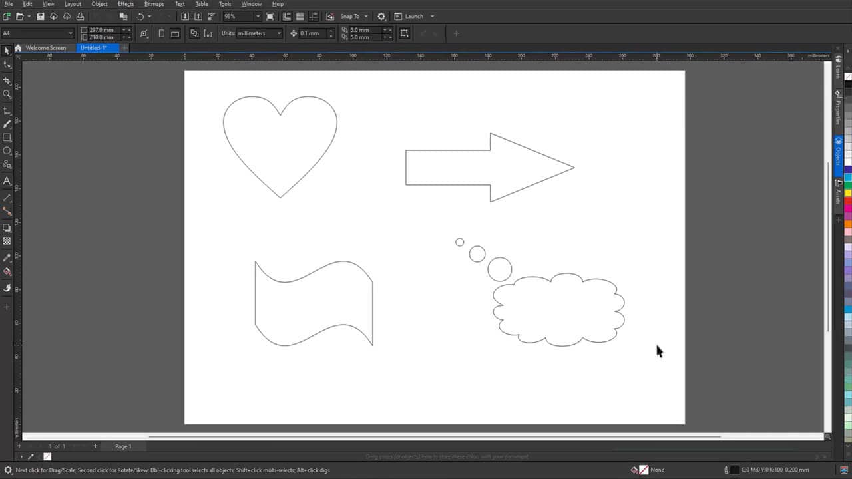The height and width of the screenshot is (479, 852).
Task: Activate the Text tool
Action: click(x=7, y=181)
